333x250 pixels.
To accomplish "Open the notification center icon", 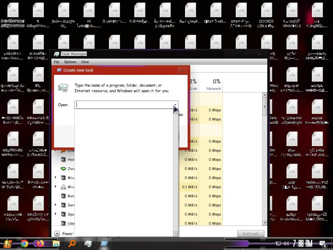I will [323, 244].
